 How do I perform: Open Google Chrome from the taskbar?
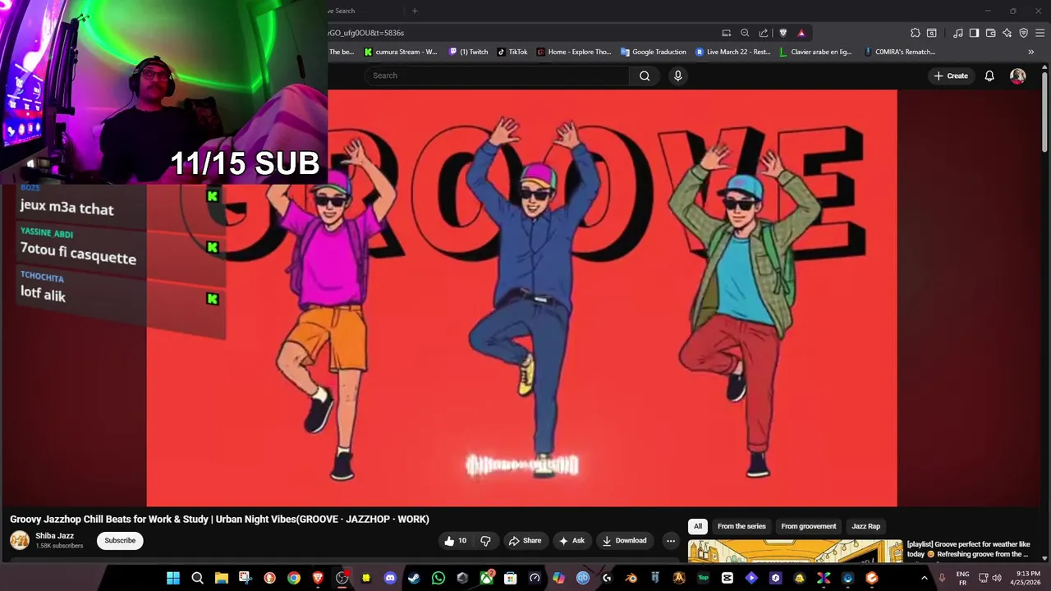(x=294, y=578)
